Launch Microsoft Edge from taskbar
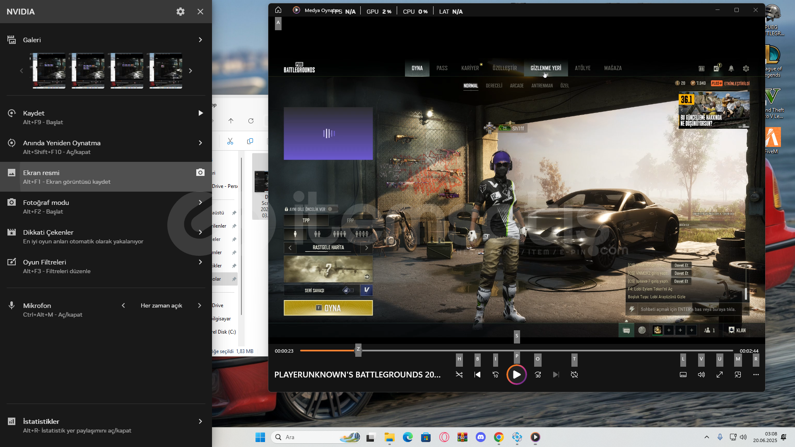The image size is (795, 447). 408,437
